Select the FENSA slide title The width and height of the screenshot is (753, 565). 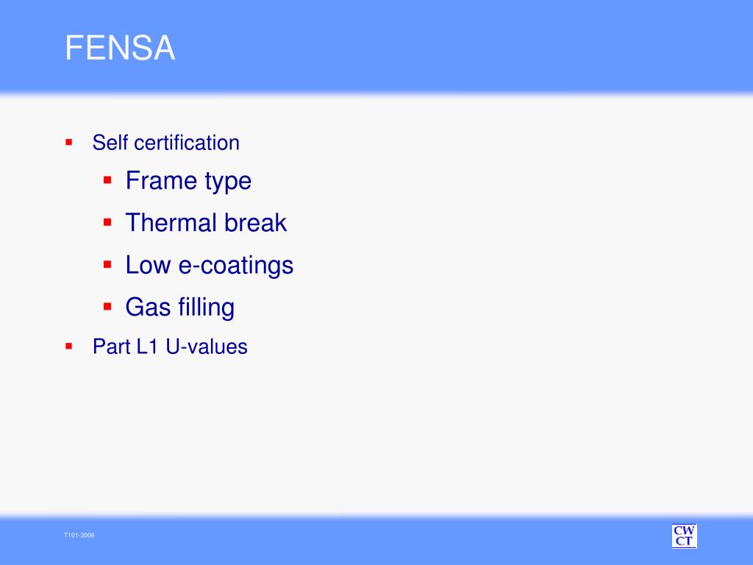(120, 48)
